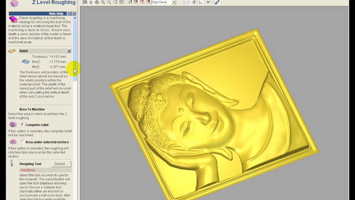Click the question mark help button
The height and width of the screenshot is (200, 355).
69,14
